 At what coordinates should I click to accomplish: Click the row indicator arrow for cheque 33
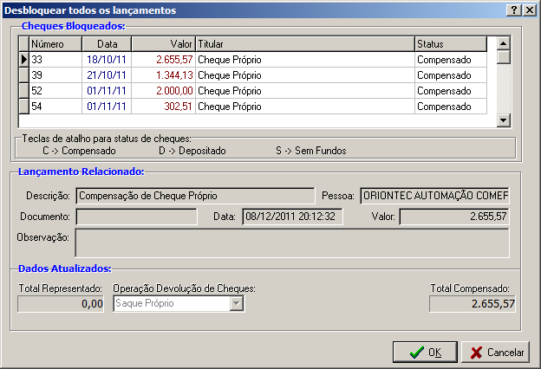[x=23, y=60]
